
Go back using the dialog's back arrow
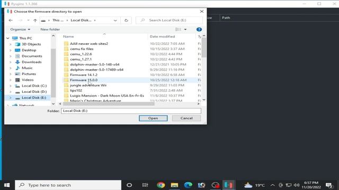pyautogui.click(x=11, y=20)
